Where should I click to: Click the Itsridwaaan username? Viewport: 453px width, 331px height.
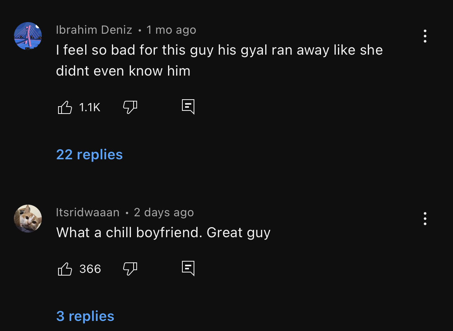click(x=88, y=212)
